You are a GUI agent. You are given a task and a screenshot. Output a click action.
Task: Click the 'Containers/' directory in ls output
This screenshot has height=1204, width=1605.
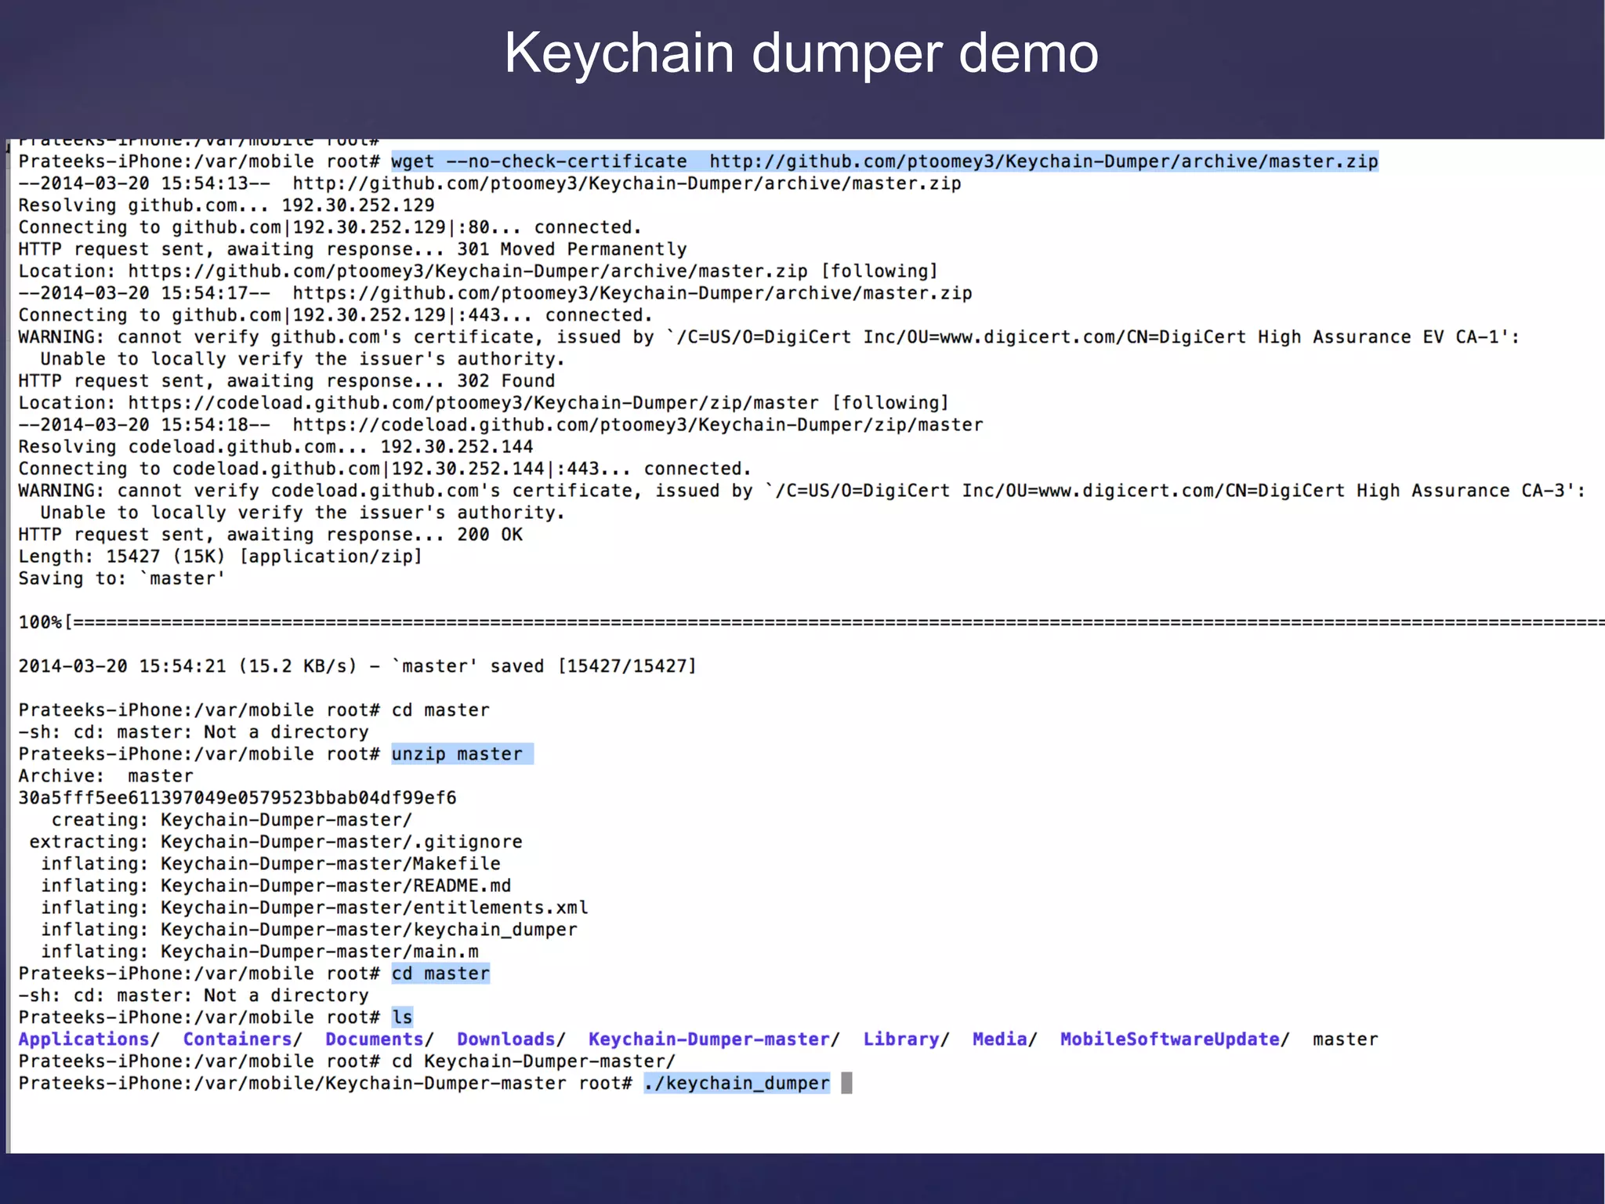point(243,1039)
